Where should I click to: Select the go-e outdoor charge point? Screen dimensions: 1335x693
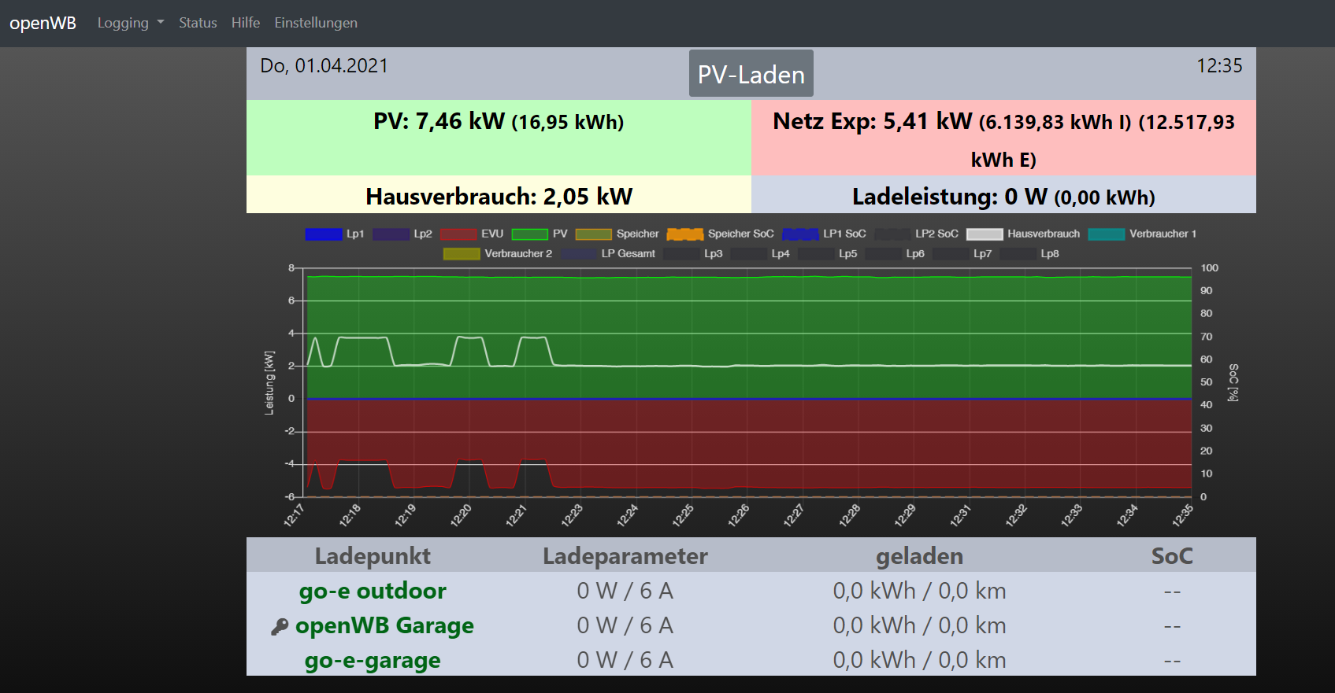tap(373, 591)
